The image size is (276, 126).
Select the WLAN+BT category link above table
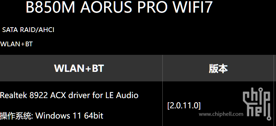pos(16,44)
